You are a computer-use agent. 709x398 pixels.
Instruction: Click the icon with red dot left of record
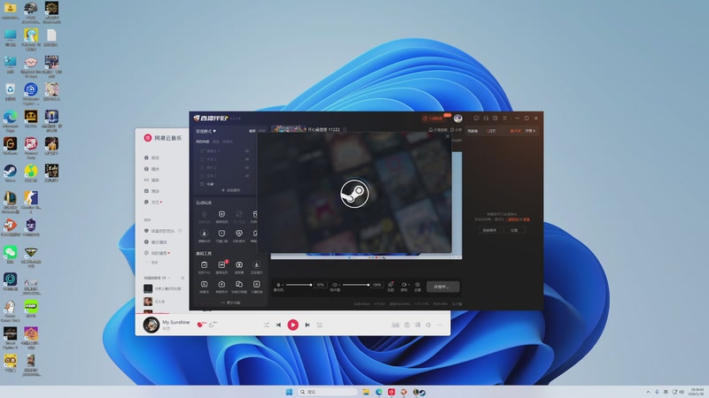390,285
